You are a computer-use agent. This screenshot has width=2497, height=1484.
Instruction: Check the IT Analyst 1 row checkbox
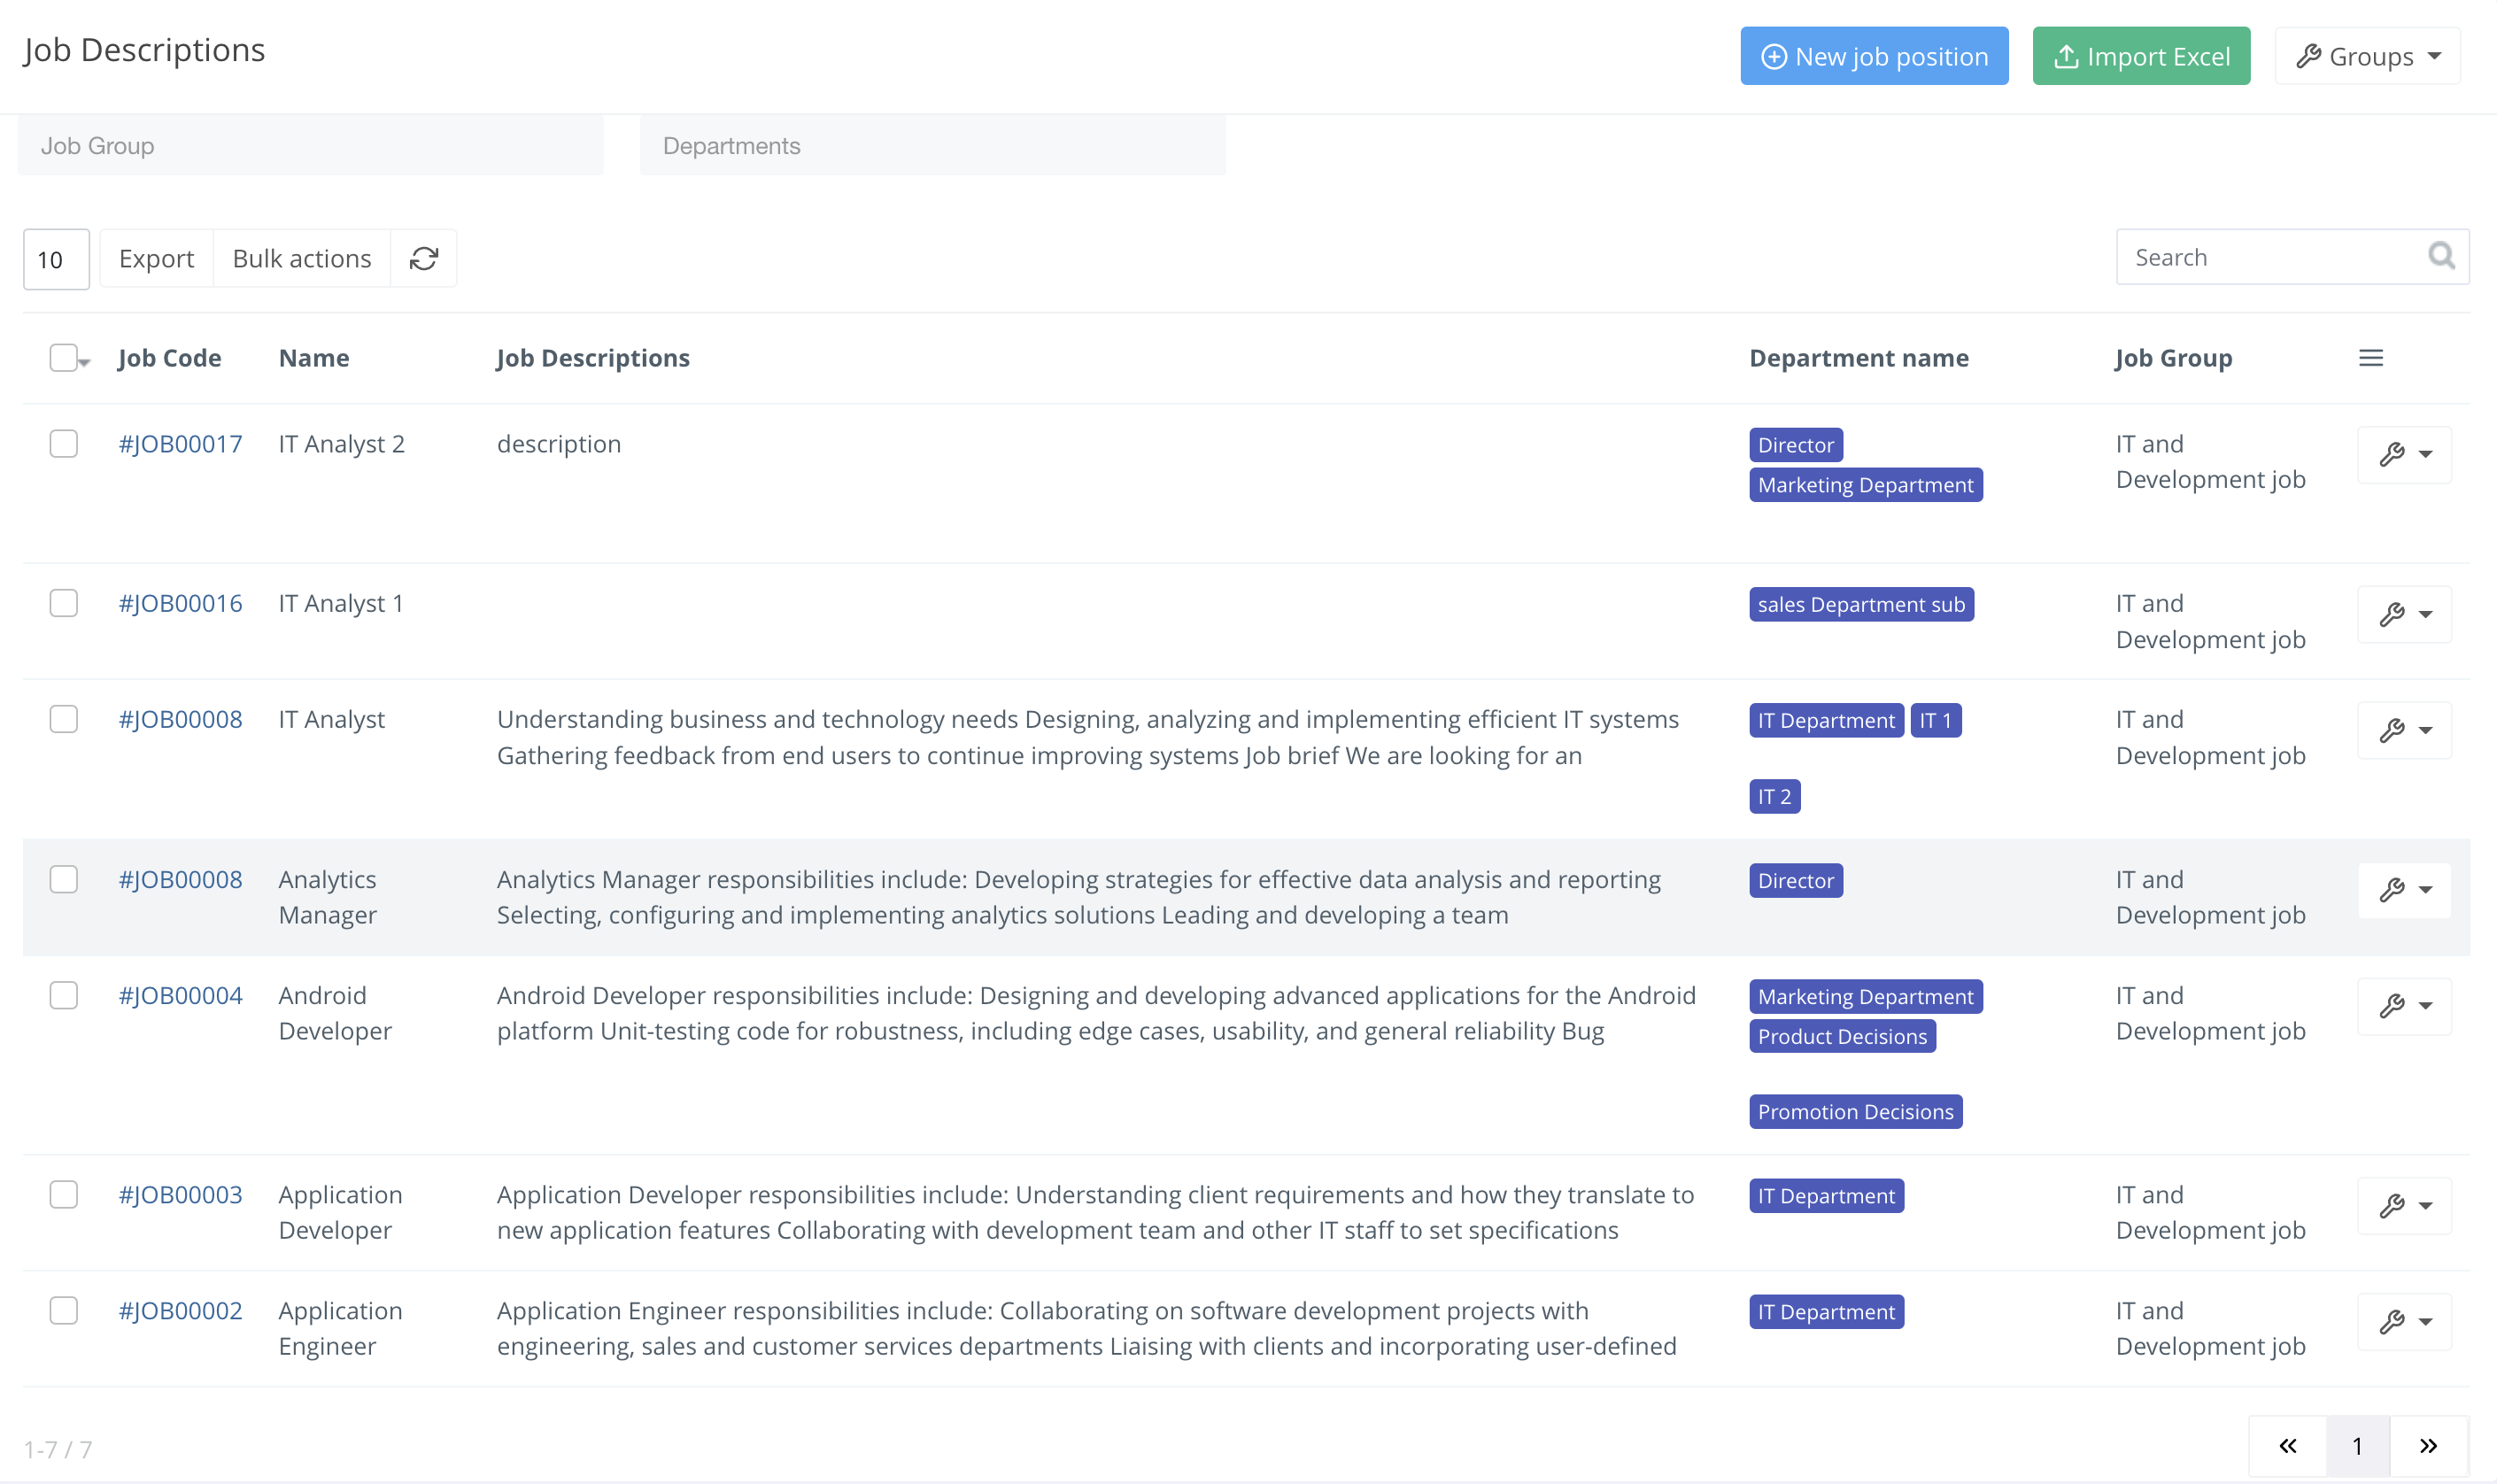[64, 603]
